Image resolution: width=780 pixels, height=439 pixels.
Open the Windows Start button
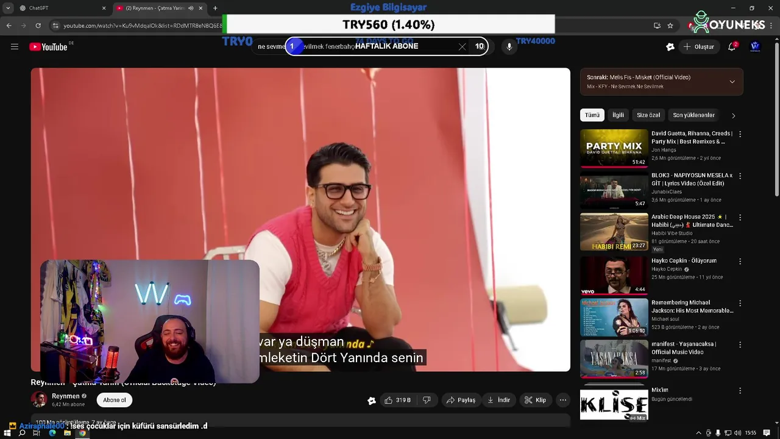click(x=7, y=433)
